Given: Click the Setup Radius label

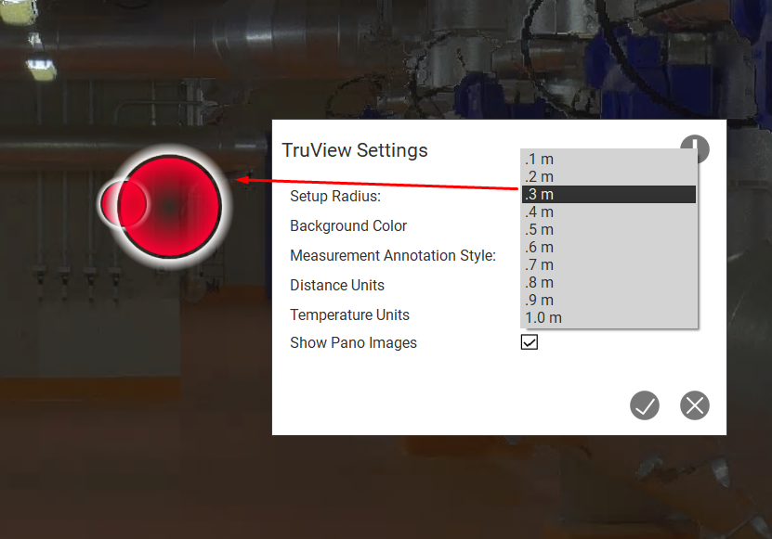Looking at the screenshot, I should tap(335, 196).
